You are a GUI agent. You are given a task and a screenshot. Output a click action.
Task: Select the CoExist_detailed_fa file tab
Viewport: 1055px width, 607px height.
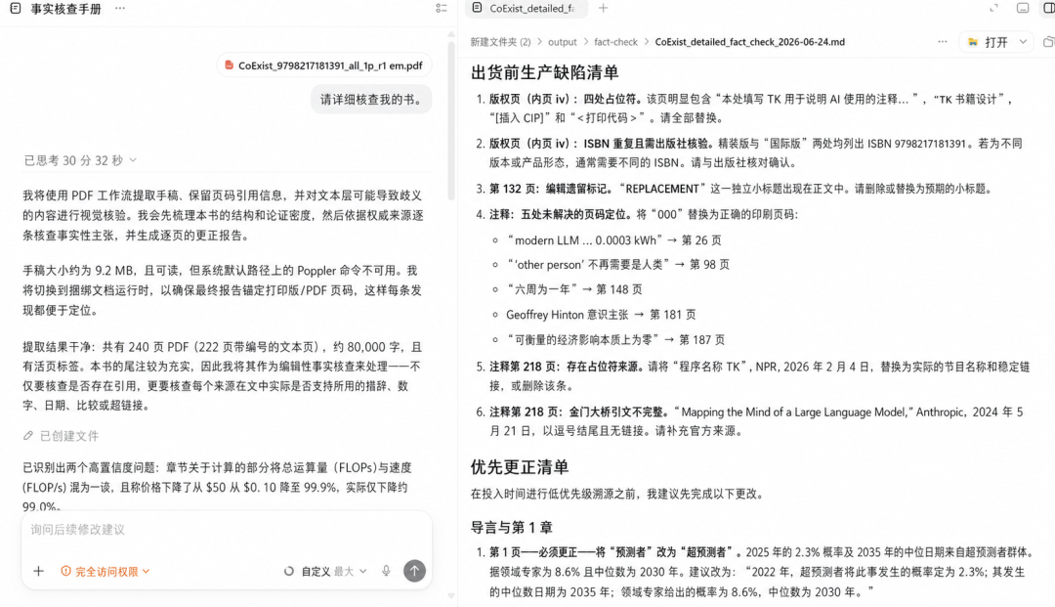point(527,9)
